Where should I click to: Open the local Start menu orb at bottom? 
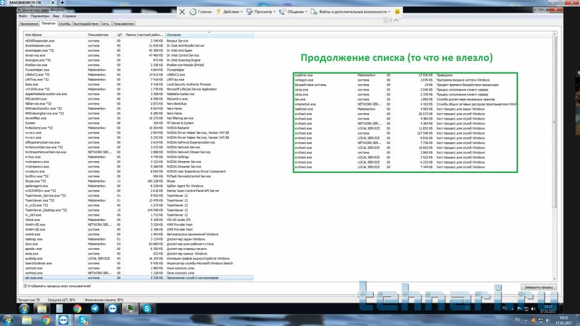point(9,320)
